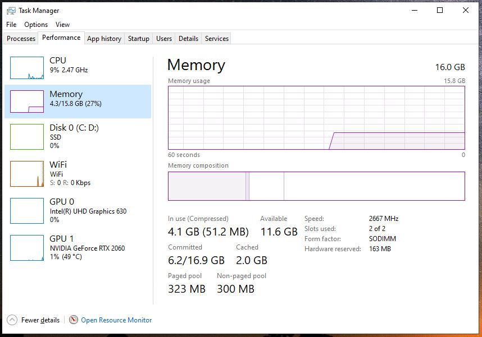
Task: Click the Resource Monitor gauge icon
Action: 74,320
